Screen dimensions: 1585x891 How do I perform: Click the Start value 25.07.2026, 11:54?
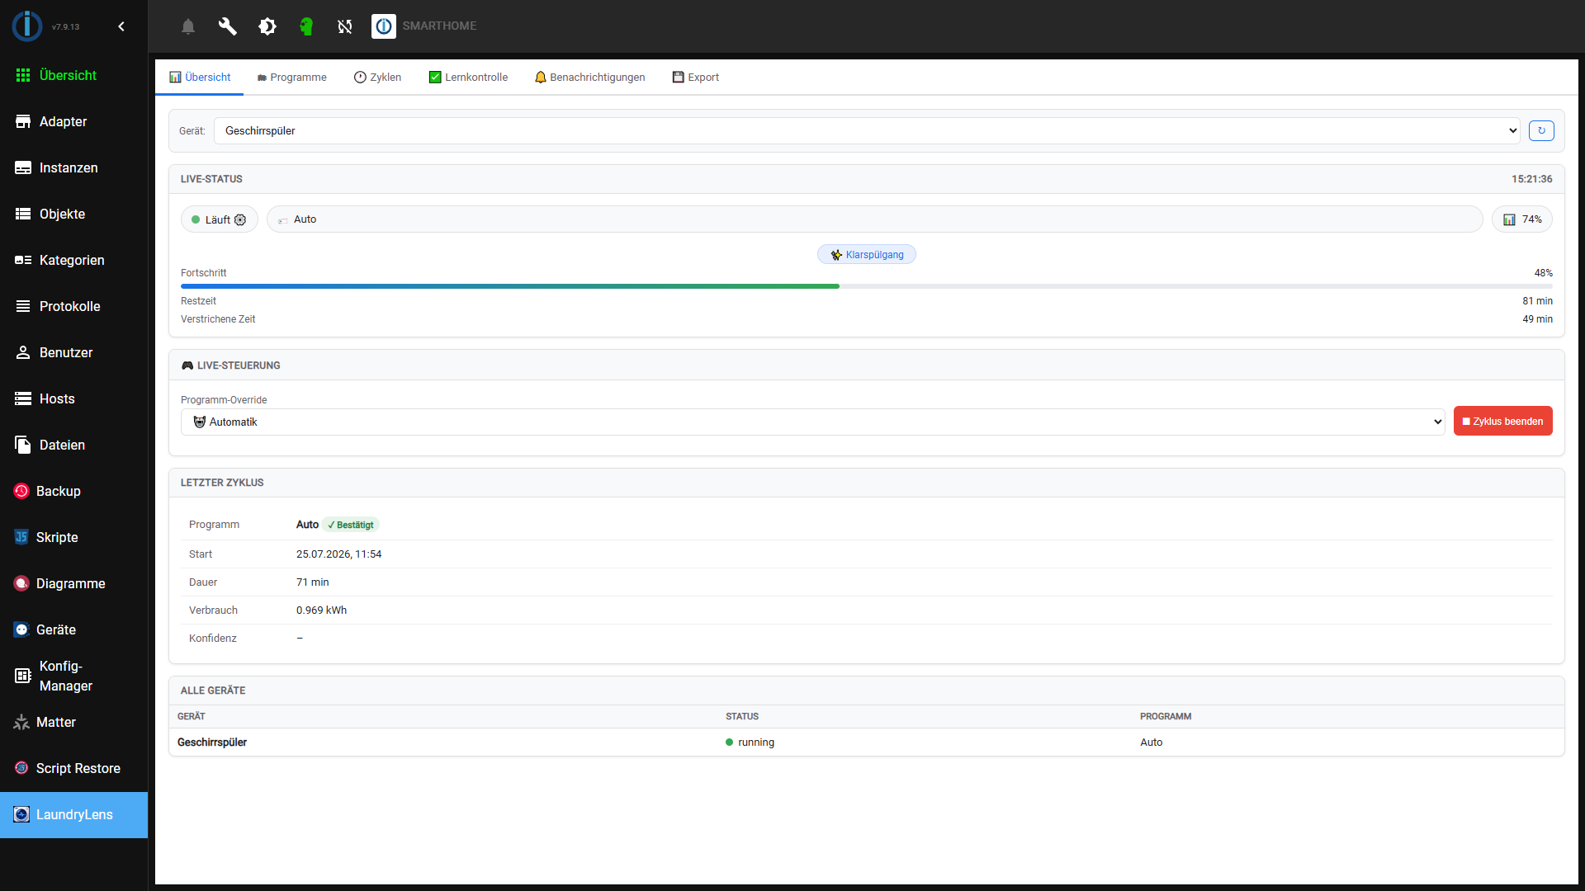coord(339,554)
